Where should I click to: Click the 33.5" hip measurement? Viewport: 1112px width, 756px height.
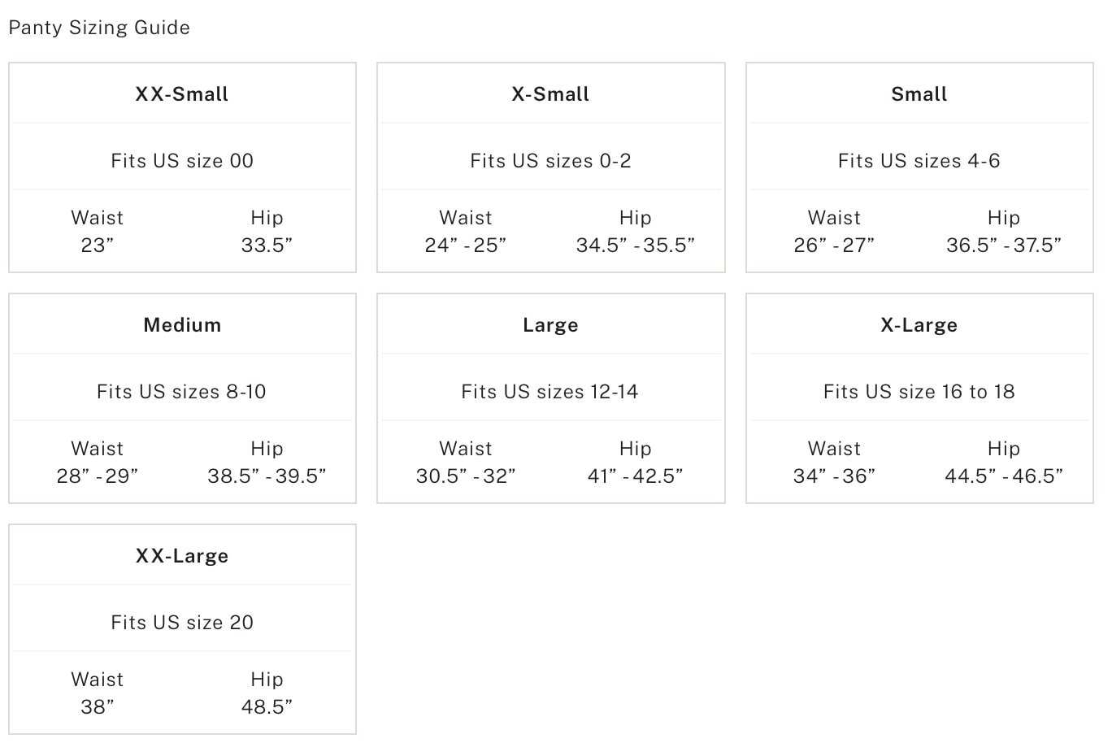[x=267, y=245]
